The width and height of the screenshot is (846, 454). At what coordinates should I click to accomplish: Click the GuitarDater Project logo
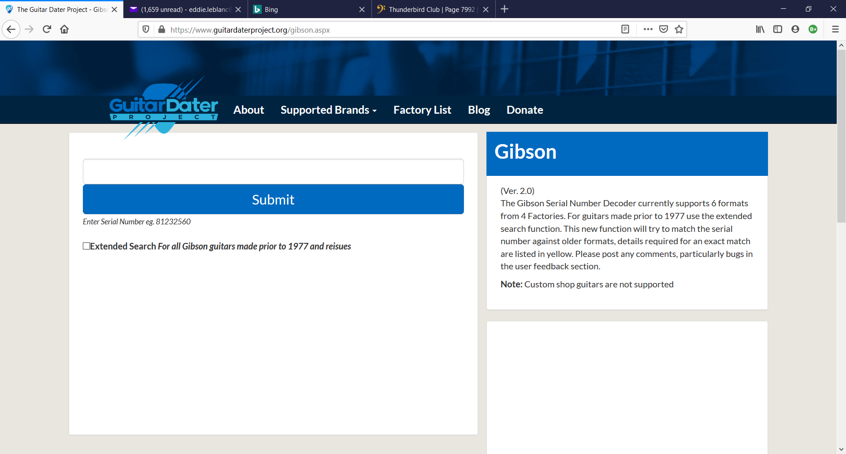click(x=163, y=108)
